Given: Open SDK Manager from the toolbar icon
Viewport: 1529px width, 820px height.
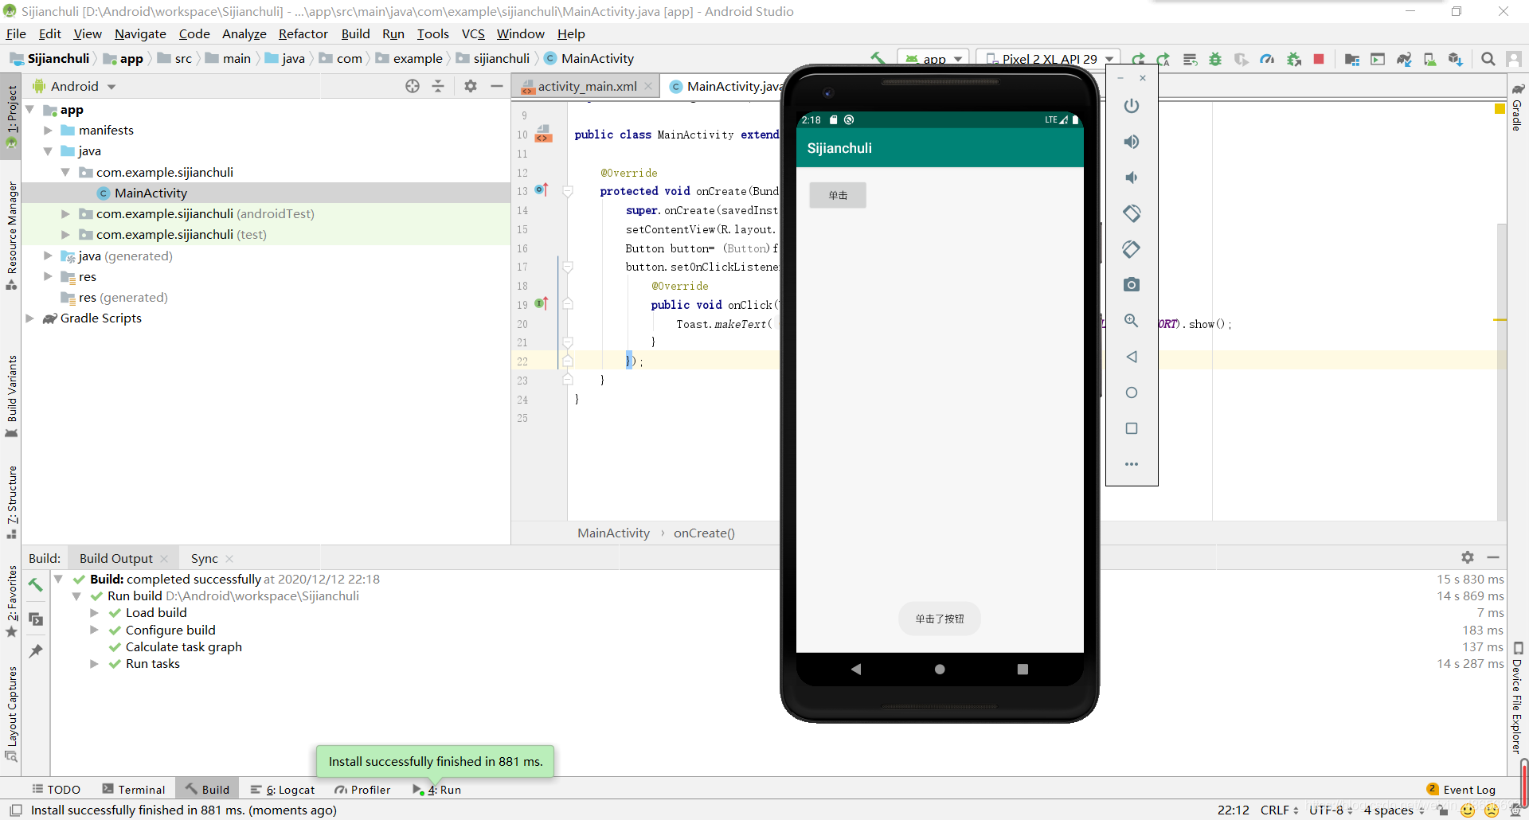Looking at the screenshot, I should coord(1456,59).
